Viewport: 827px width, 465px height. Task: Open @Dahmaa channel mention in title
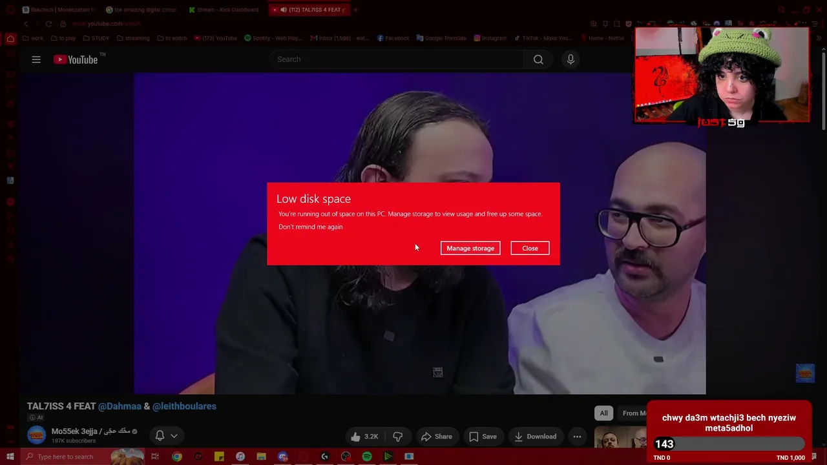point(120,406)
